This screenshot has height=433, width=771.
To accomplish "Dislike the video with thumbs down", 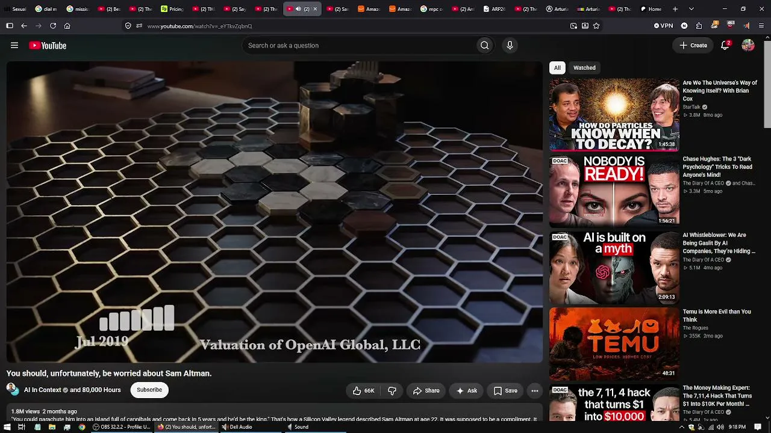I will click(x=392, y=390).
